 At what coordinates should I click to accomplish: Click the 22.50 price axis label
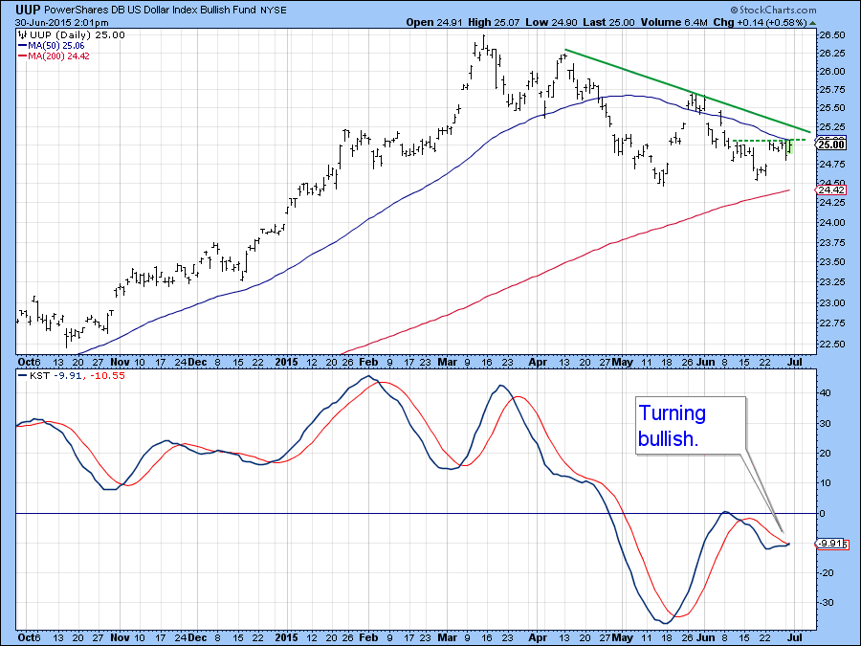[x=831, y=345]
